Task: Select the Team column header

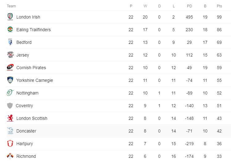Action: (x=11, y=6)
